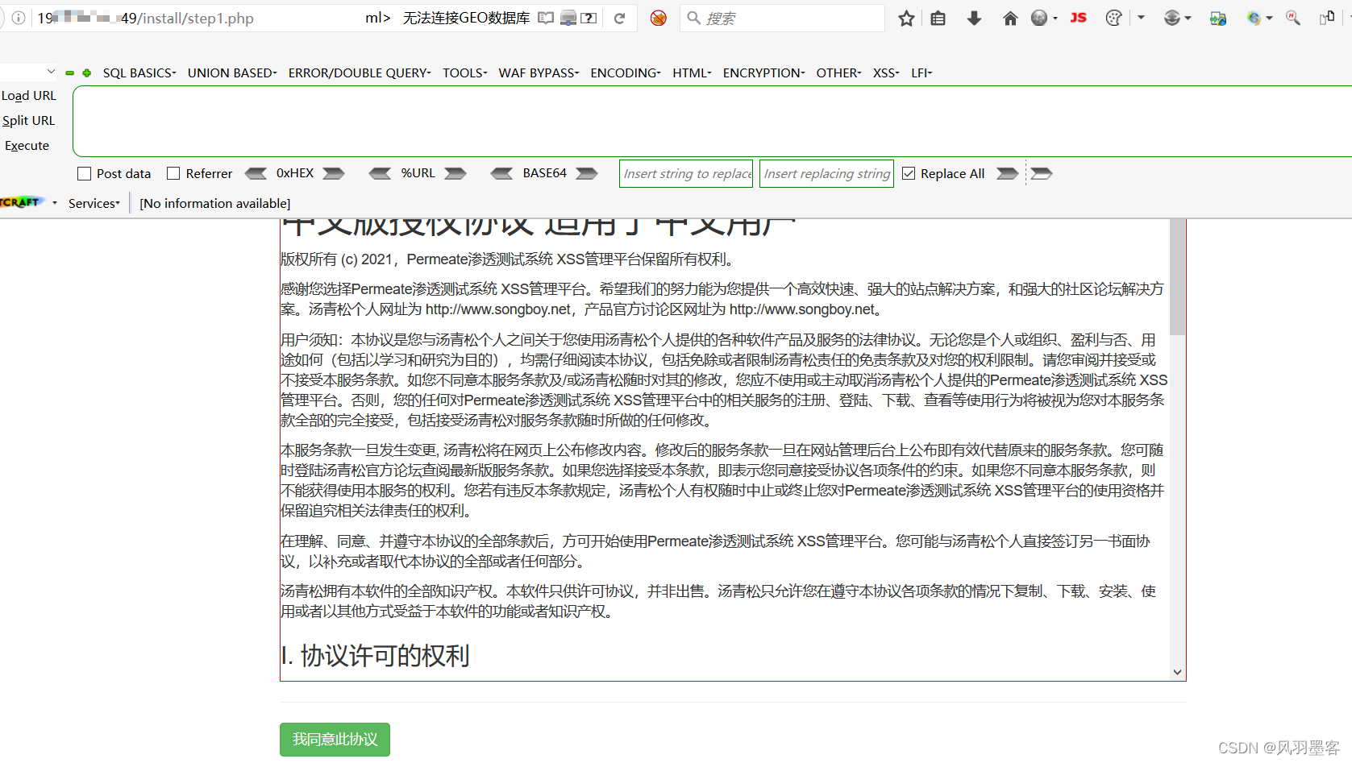The image size is (1352, 763).
Task: Click the address bar URL field
Action: pyautogui.click(x=202, y=18)
